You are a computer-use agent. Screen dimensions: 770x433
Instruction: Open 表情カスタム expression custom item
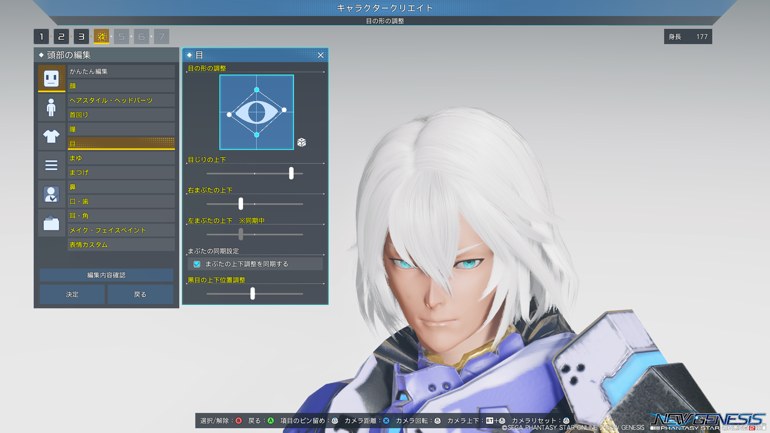(x=121, y=245)
